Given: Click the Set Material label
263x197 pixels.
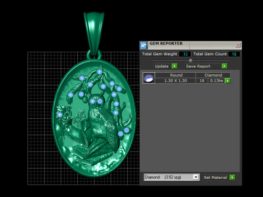Looking at the screenshot, I should (x=215, y=177).
